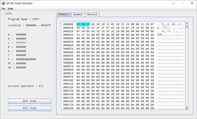The width and height of the screenshot is (197, 119).
Task: Click memory address 000100 row label
Action: 68,80
